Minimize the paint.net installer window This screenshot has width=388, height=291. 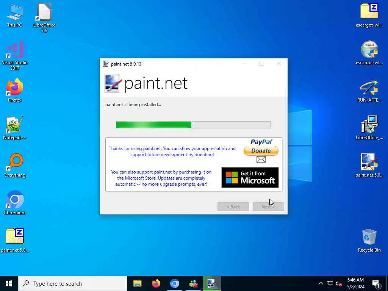click(244, 64)
